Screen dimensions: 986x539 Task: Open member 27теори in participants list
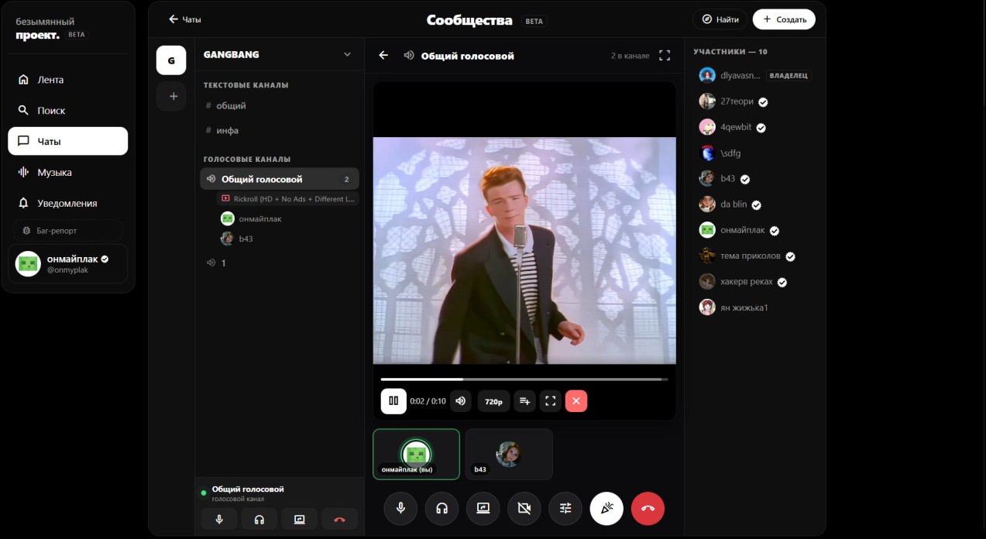(x=755, y=101)
